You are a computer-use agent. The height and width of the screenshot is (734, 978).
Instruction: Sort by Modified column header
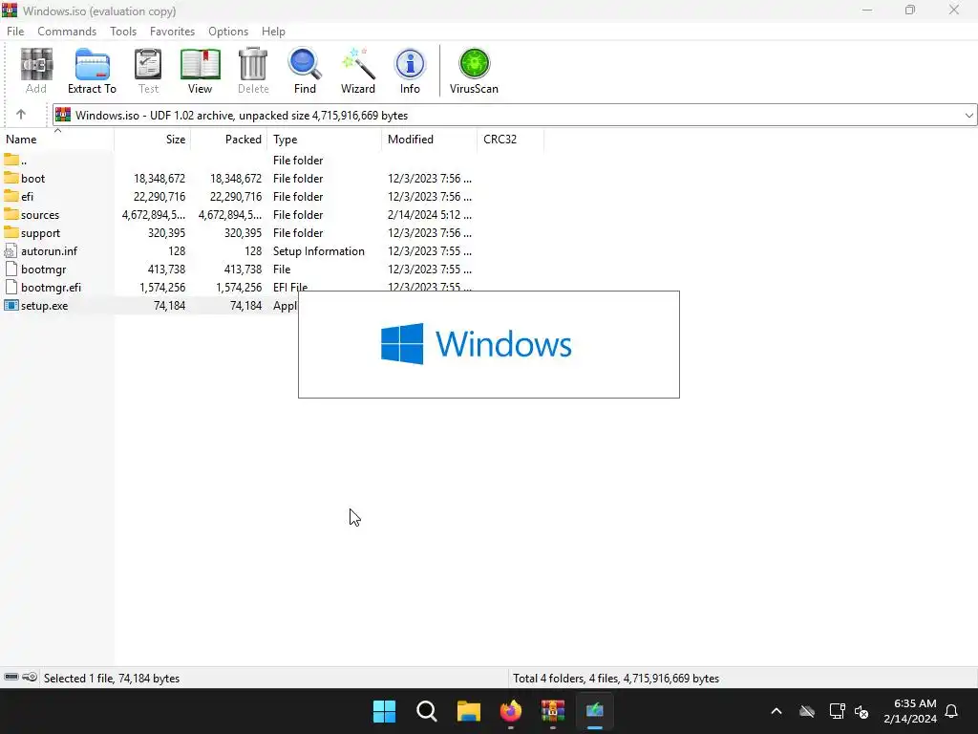(429, 140)
